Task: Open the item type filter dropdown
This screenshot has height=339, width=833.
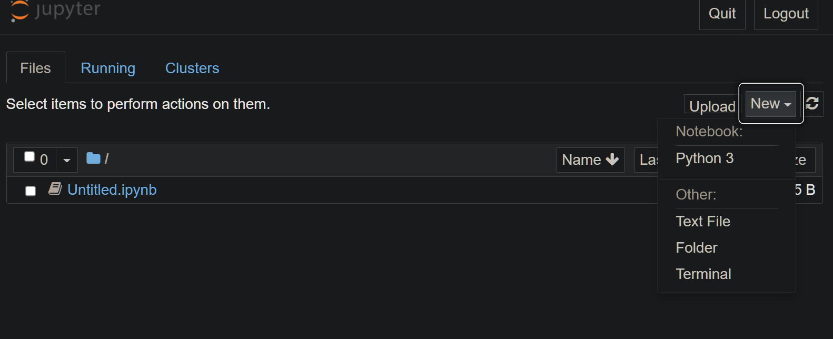Action: (x=66, y=159)
